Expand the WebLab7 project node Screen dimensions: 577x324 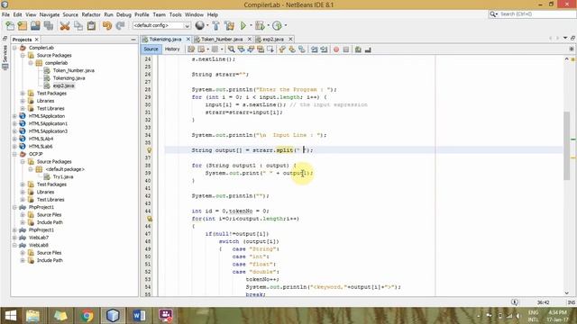pos(14,238)
